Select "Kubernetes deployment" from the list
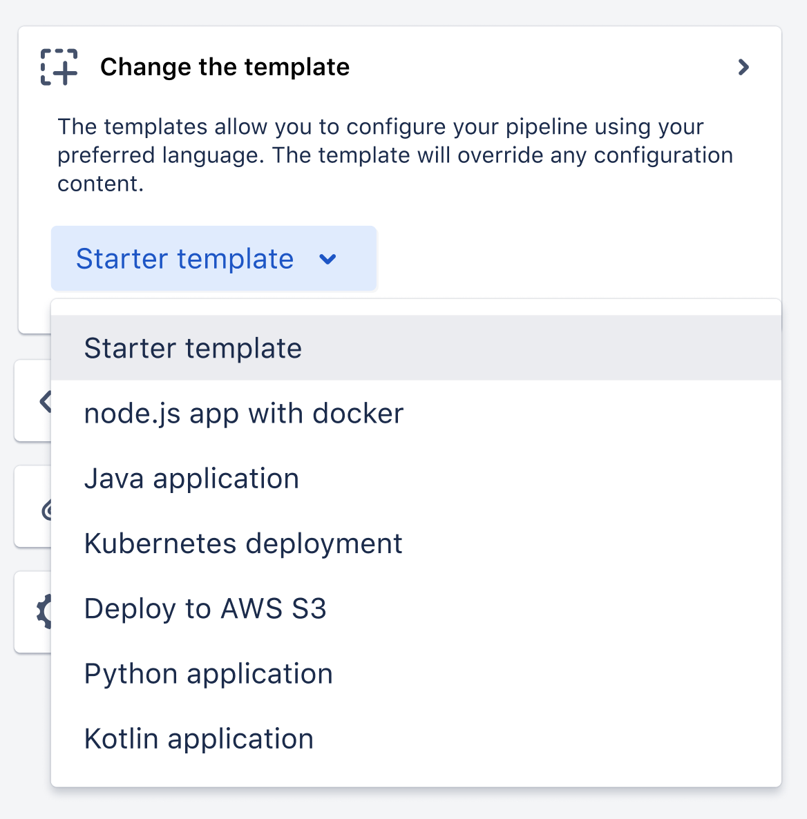 [x=243, y=543]
